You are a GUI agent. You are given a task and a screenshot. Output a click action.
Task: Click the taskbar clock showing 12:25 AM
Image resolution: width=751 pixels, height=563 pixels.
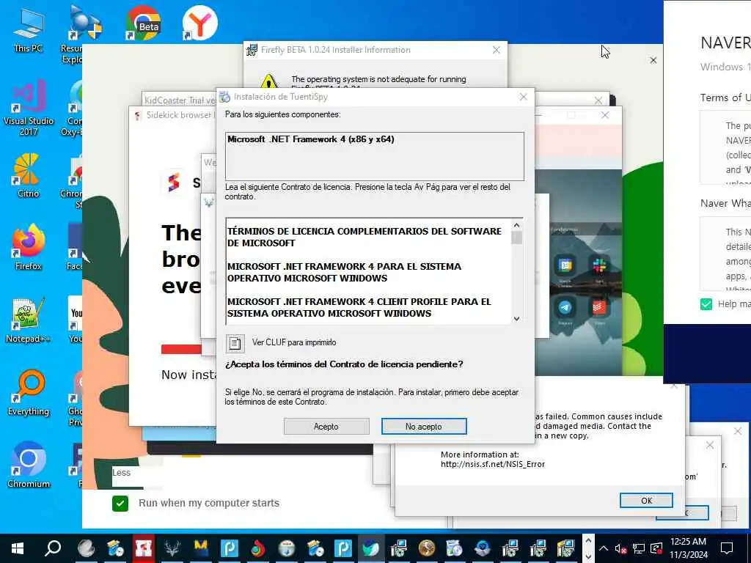[688, 548]
